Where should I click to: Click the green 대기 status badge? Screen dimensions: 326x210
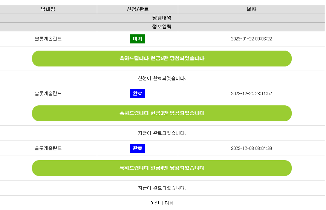(138, 39)
